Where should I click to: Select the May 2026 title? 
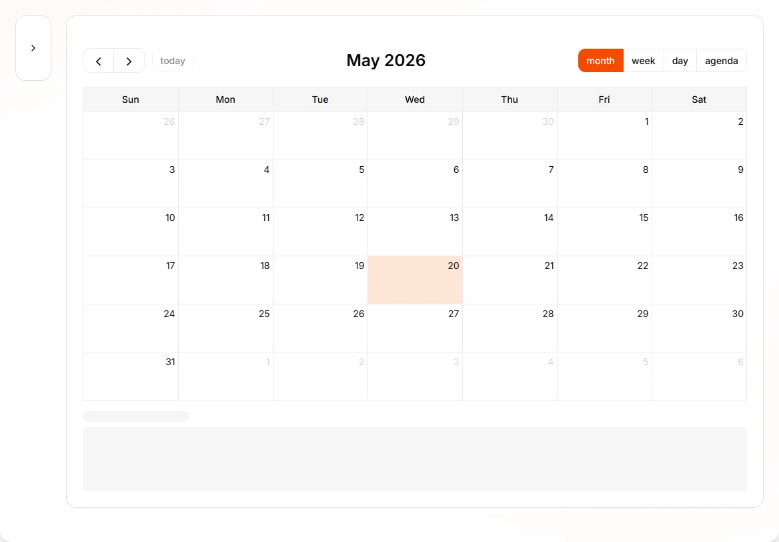coord(386,60)
